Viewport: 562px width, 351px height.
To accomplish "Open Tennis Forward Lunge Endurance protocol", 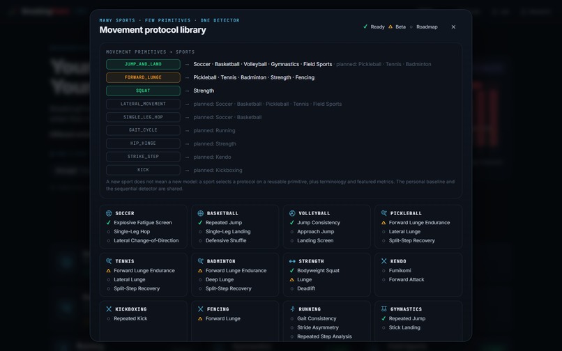I will click(x=144, y=270).
